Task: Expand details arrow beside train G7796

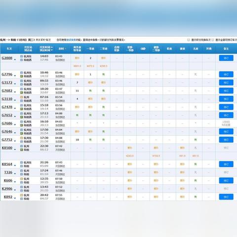Action: pyautogui.click(x=15, y=76)
